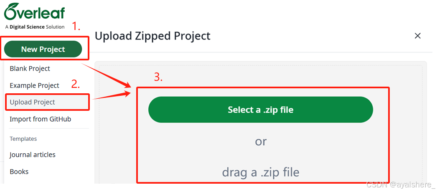Screen dimensions: 437x192
Task: Close the Upload Zipped Project dialog
Action: tap(417, 36)
